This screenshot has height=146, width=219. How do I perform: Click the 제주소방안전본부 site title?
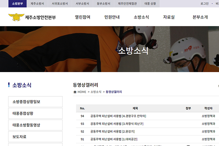41,17
